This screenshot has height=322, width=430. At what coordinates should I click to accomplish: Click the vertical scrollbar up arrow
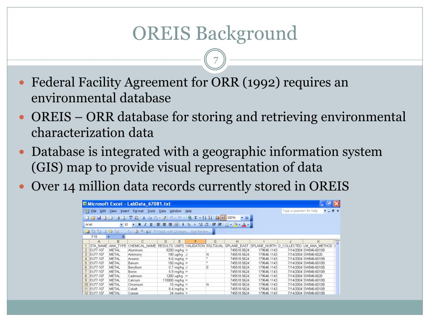(x=337, y=243)
